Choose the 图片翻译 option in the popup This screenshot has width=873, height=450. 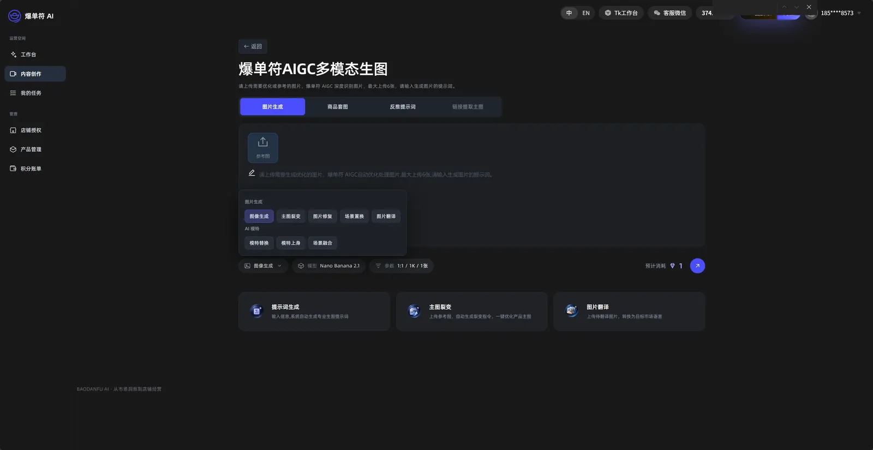(386, 217)
